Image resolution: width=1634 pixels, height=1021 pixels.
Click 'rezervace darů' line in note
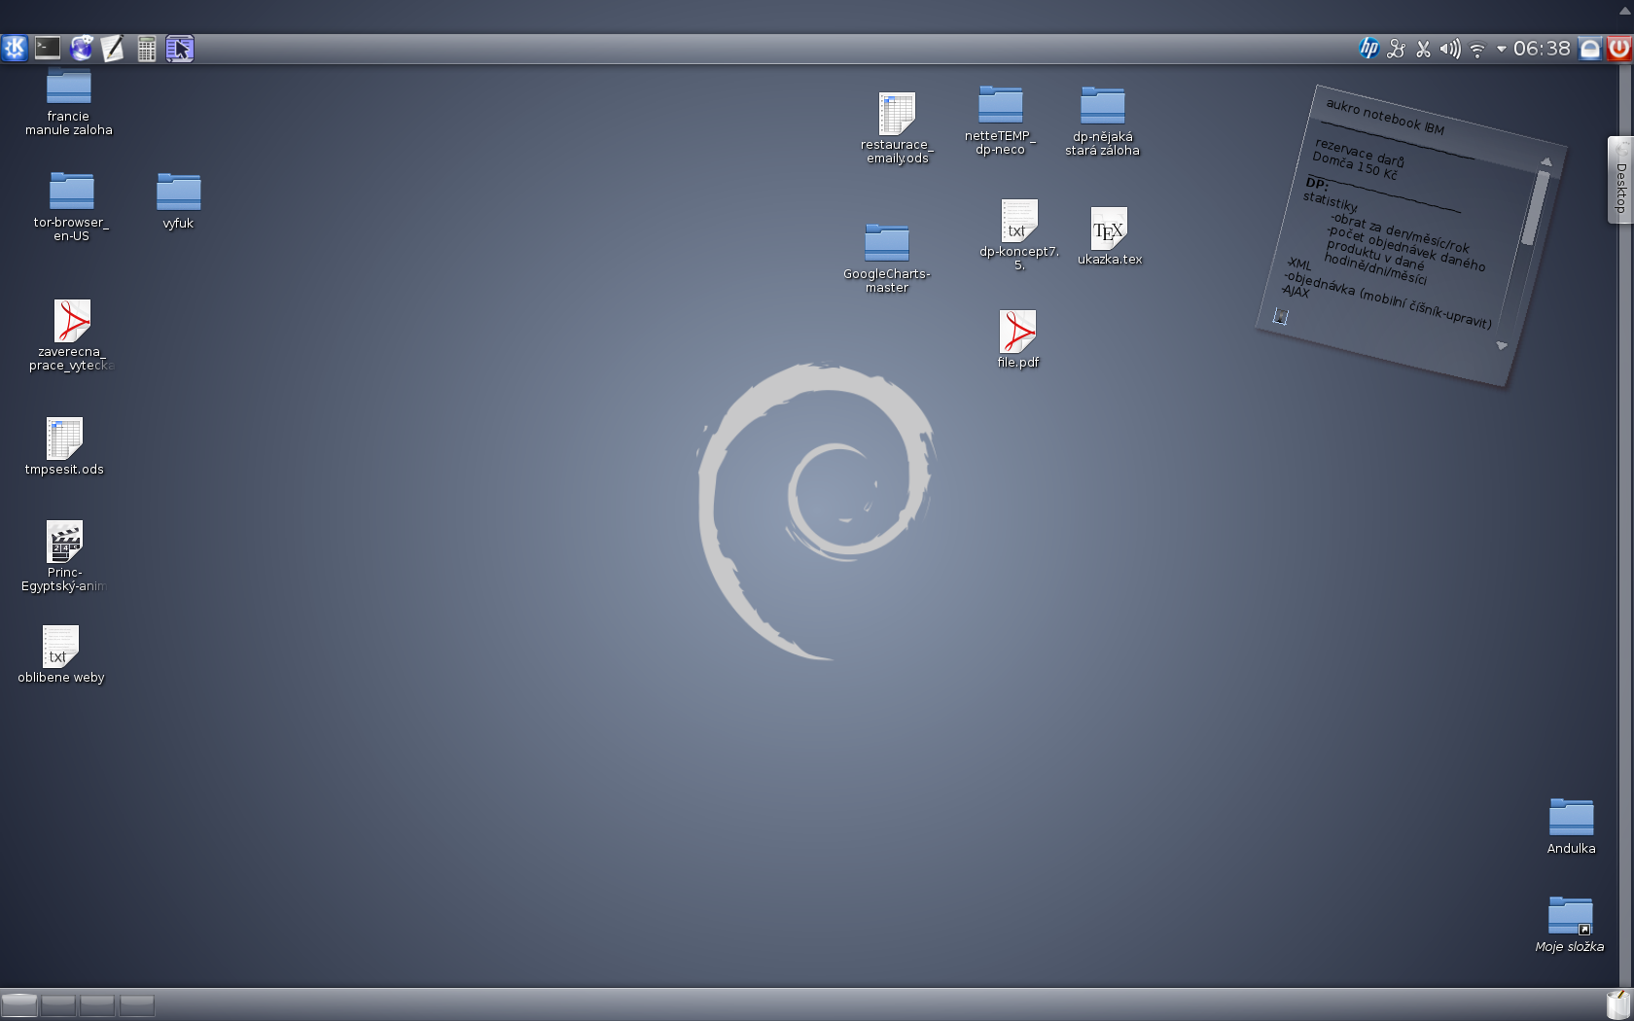1360,152
